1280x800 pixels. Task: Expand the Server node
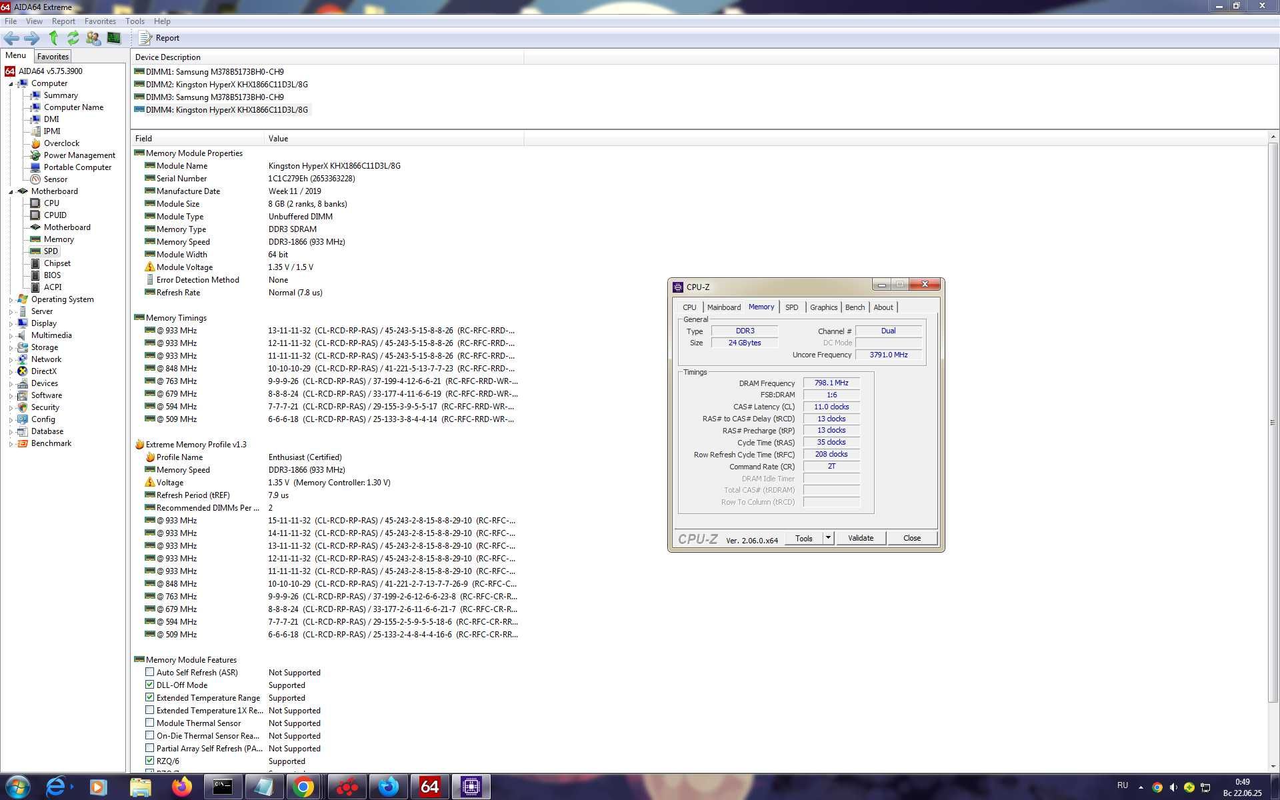coord(11,312)
